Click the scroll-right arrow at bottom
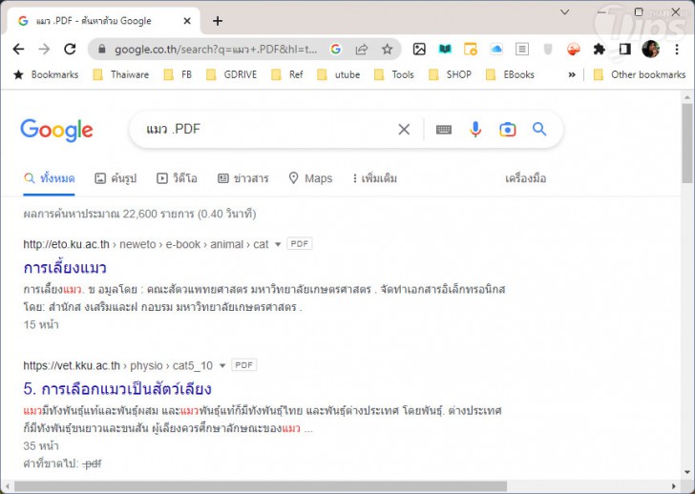Viewport: 695px width, 494px height. (x=674, y=486)
